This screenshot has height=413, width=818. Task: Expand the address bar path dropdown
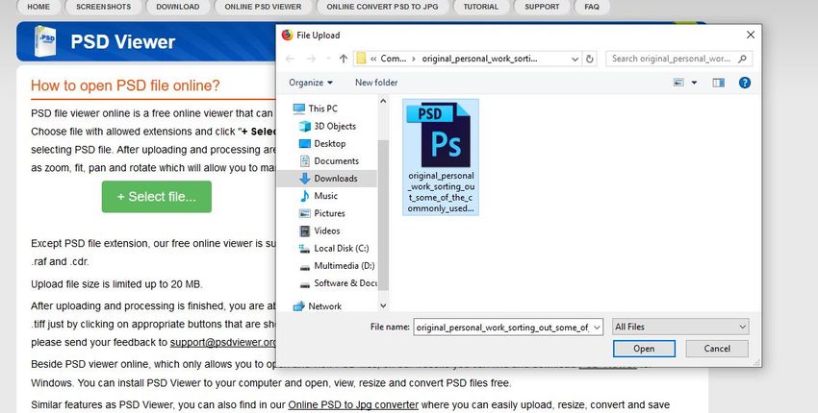click(573, 59)
